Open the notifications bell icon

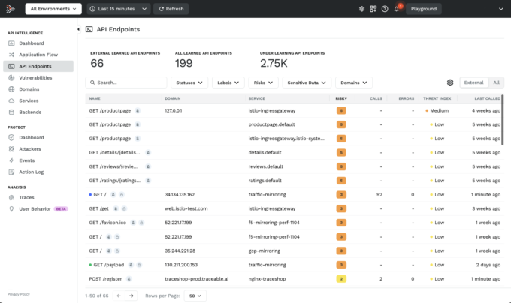click(x=397, y=9)
